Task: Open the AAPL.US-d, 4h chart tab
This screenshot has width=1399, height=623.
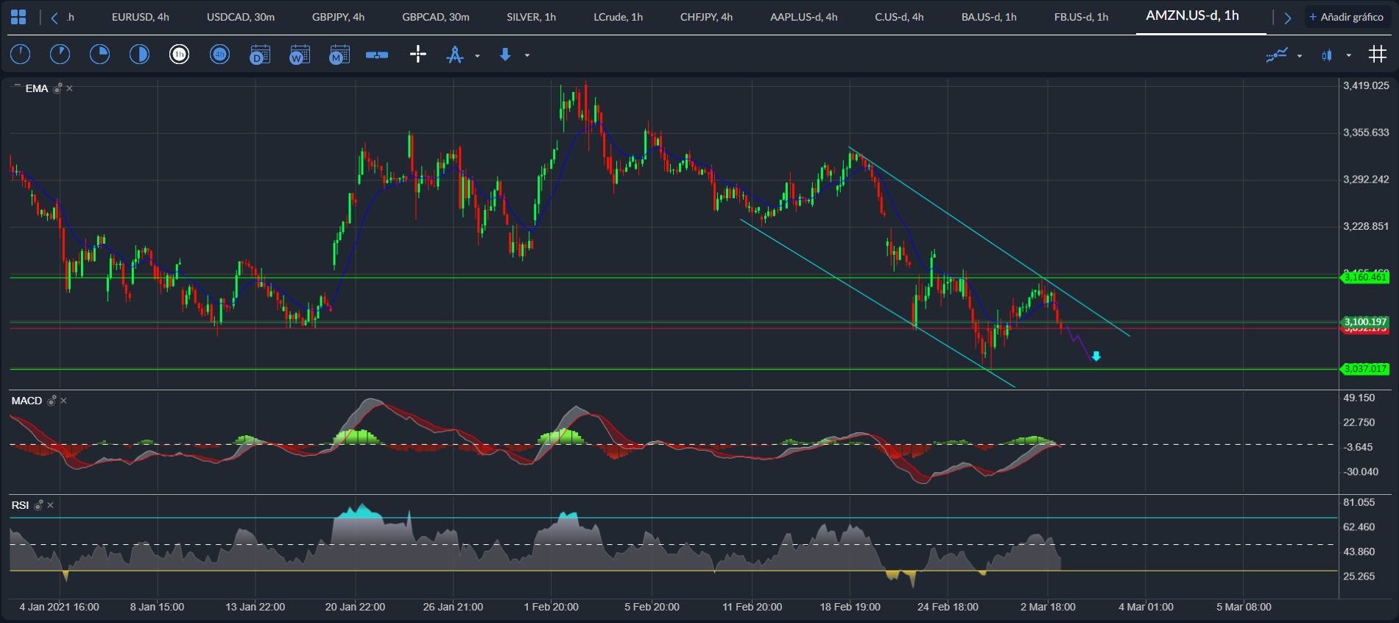Action: coord(804,17)
